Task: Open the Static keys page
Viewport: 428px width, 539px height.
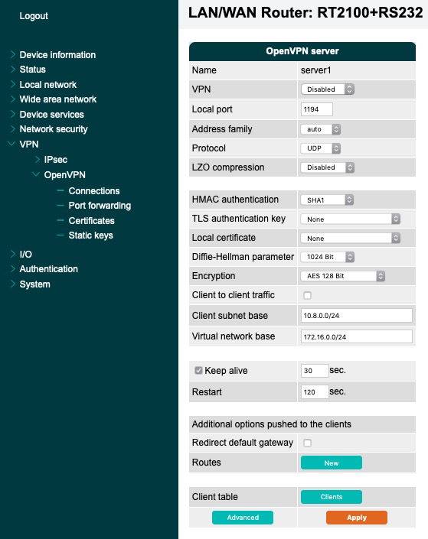Action: point(90,235)
